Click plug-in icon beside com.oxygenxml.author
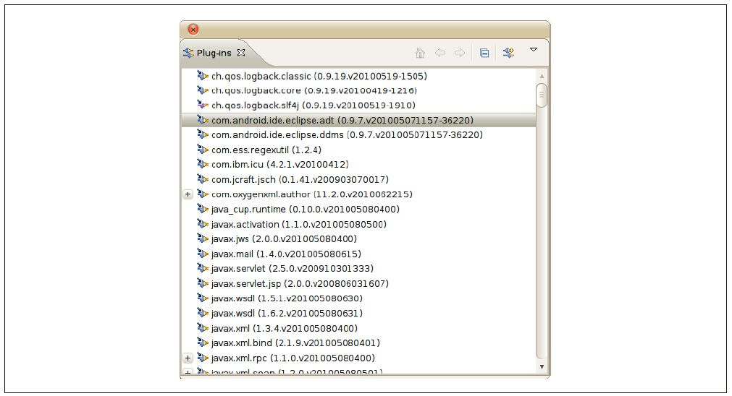This screenshot has width=732, height=396. click(x=203, y=194)
